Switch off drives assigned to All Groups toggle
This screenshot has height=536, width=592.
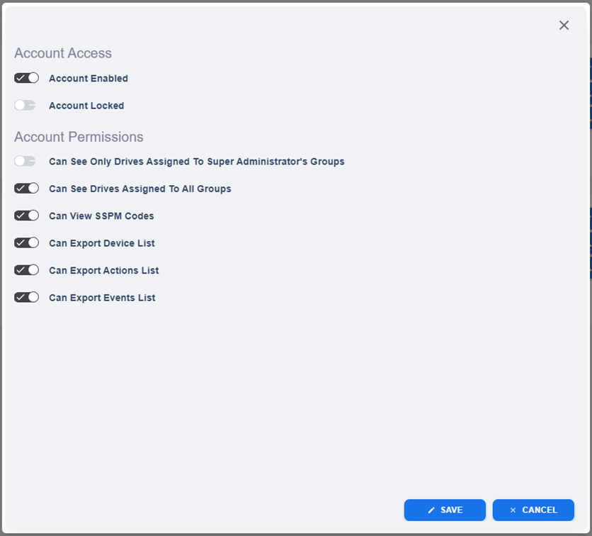[26, 189]
